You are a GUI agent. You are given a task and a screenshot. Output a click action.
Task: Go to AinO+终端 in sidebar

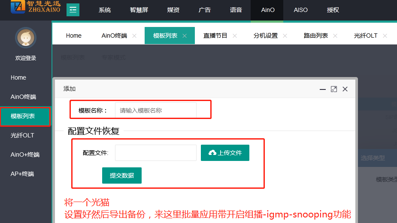tap(25, 155)
